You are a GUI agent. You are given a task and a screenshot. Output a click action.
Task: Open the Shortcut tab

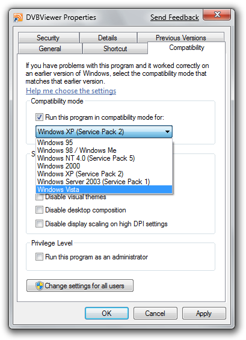[115, 49]
